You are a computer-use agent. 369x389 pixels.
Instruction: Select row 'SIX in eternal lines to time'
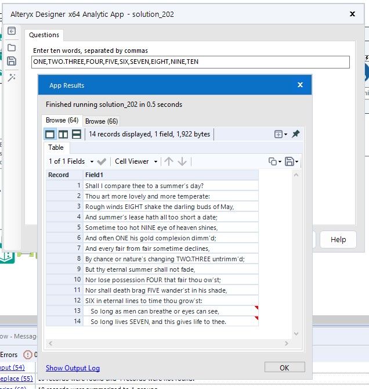click(171, 300)
